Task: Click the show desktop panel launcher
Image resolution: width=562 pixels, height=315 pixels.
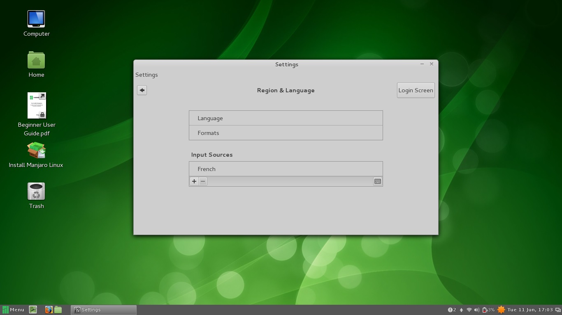Action: [33, 310]
